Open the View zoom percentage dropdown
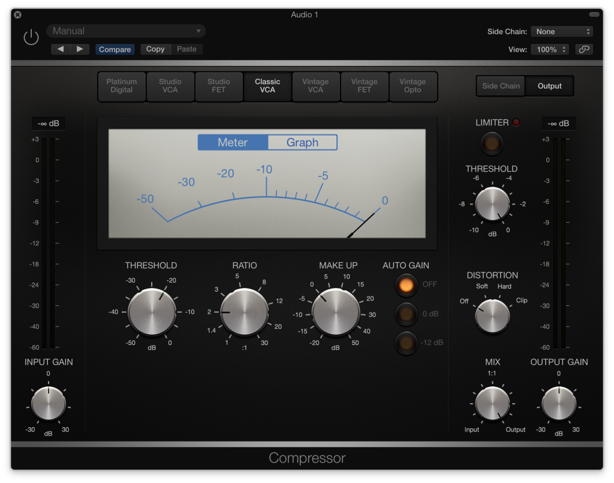This screenshot has width=614, height=483. (x=549, y=49)
